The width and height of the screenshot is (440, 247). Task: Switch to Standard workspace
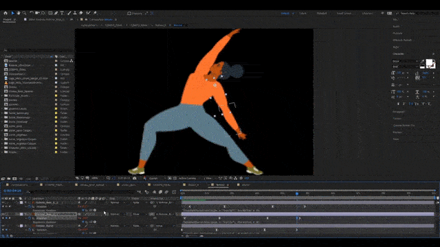pos(322,13)
